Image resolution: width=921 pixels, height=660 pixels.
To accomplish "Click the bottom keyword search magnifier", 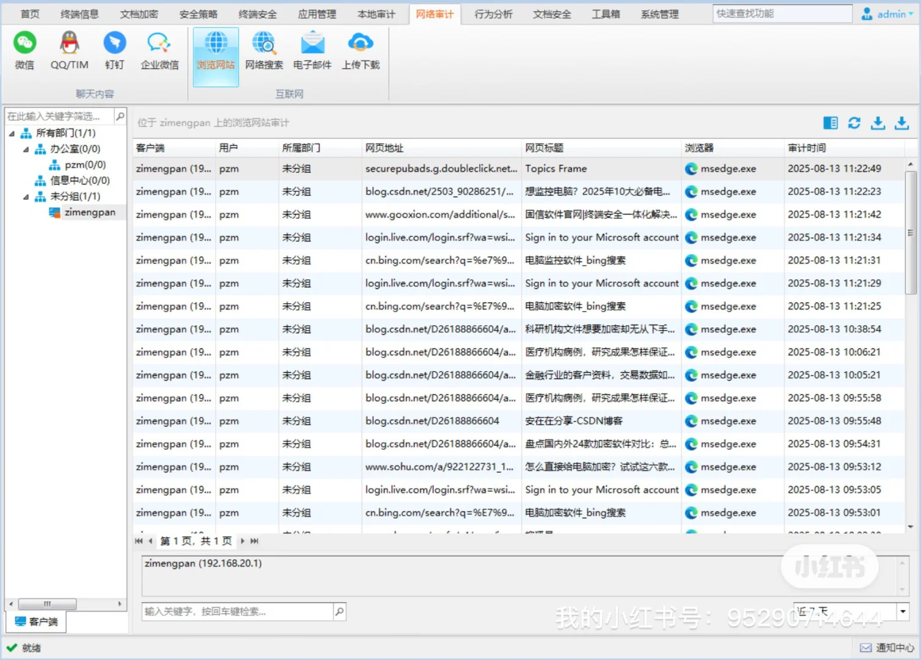I will (340, 611).
